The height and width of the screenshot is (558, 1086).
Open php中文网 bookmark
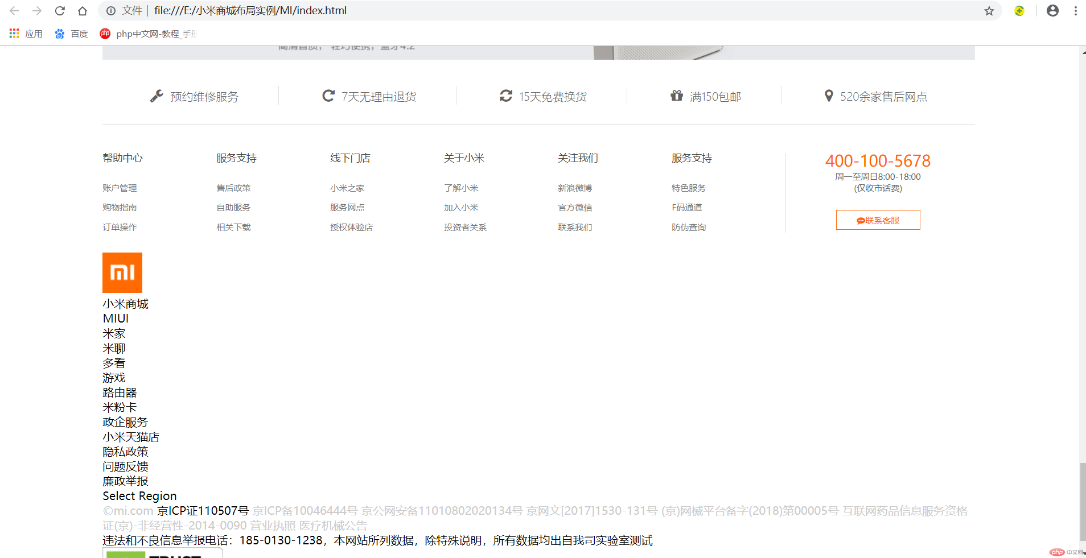tap(148, 34)
